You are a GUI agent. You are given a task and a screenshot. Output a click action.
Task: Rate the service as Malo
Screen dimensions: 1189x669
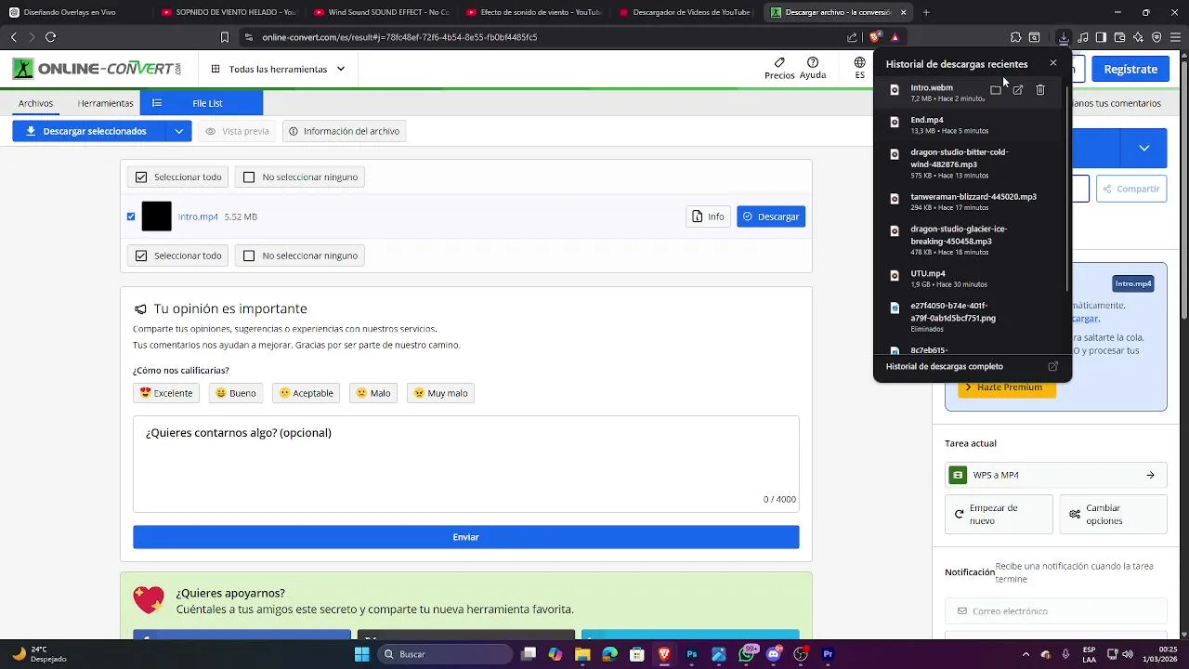373,393
